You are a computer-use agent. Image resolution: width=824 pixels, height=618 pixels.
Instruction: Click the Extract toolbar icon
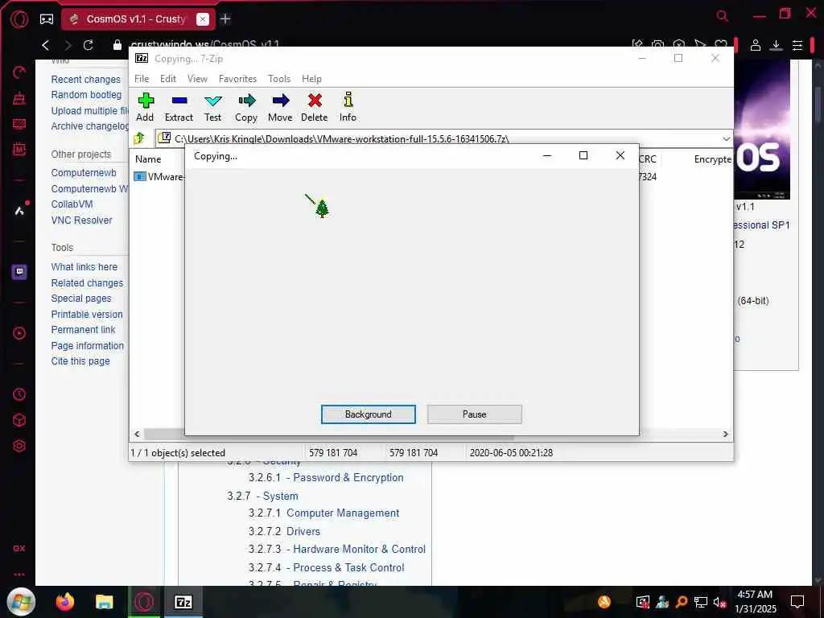[x=179, y=107]
